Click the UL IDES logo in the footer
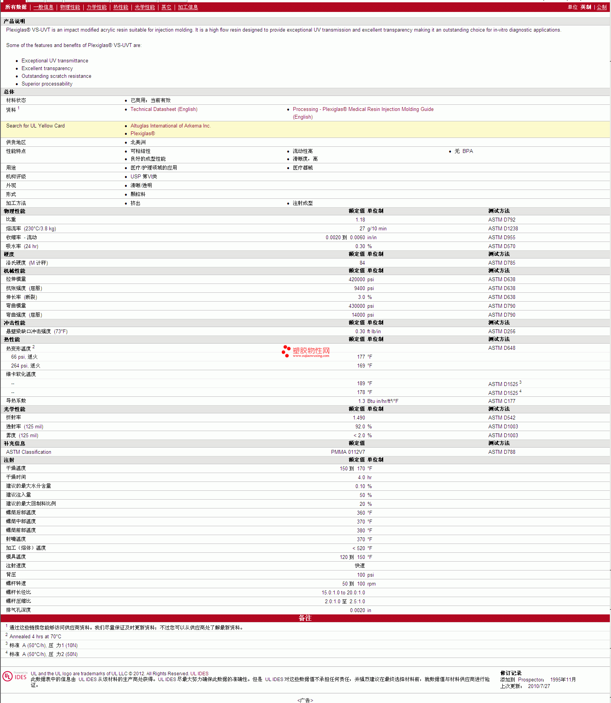611x703 pixels. 15,676
